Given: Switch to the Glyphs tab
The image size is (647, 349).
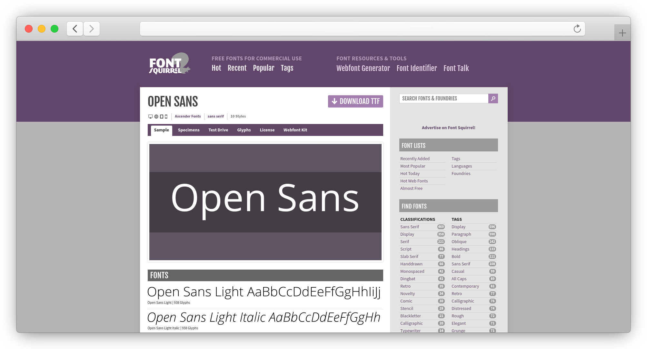Looking at the screenshot, I should [x=244, y=130].
